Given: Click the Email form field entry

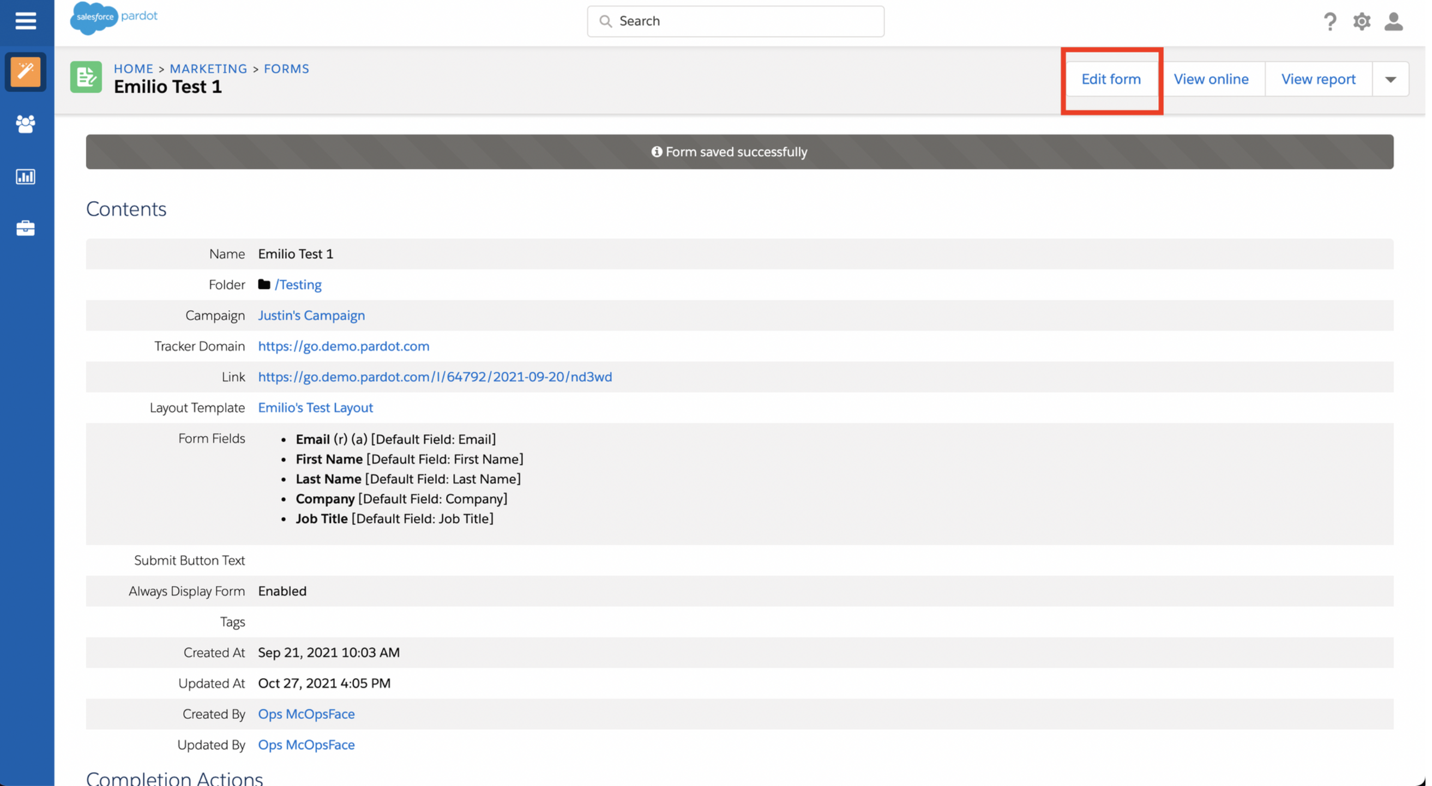Looking at the screenshot, I should point(396,439).
